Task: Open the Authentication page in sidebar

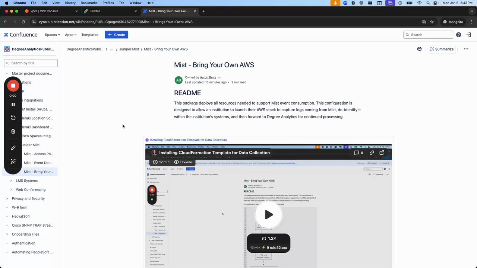Action: (x=23, y=243)
